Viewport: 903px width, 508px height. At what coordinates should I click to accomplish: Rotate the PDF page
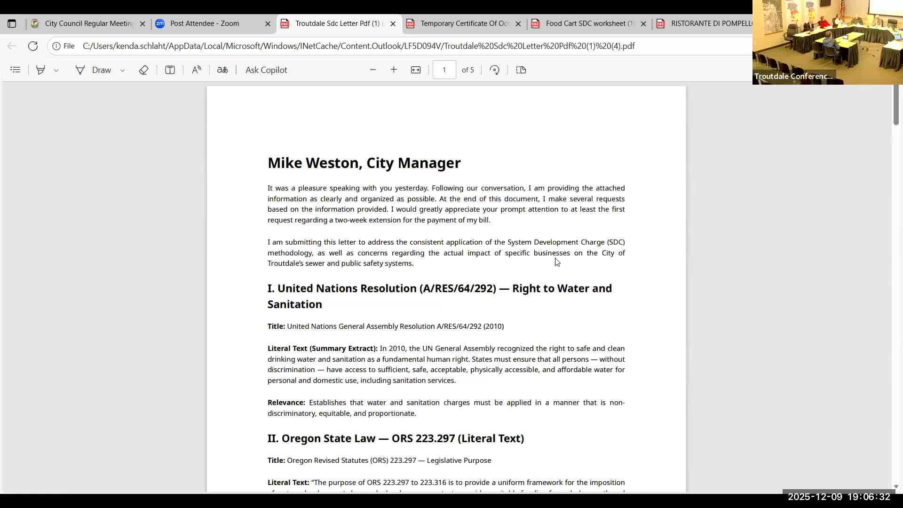494,70
